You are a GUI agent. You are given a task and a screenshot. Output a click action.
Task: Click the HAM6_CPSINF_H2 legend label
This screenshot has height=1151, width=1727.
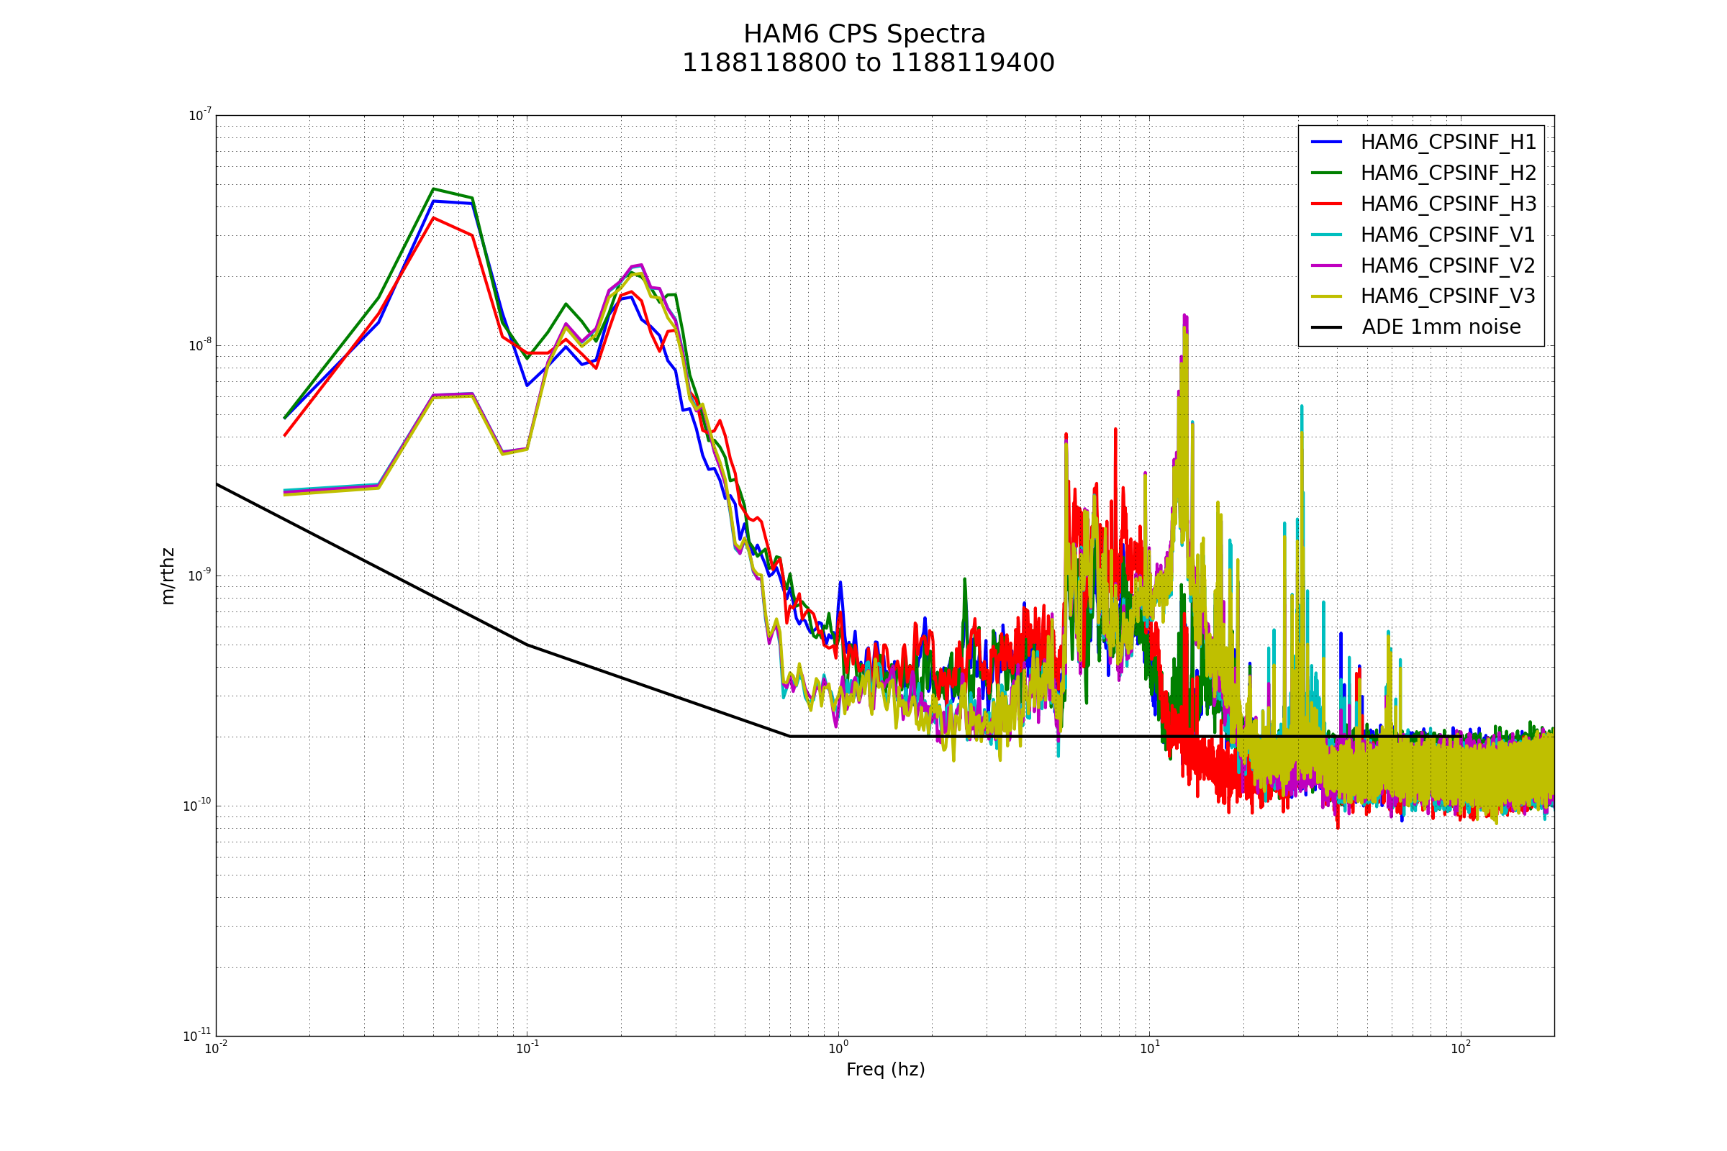(1448, 173)
